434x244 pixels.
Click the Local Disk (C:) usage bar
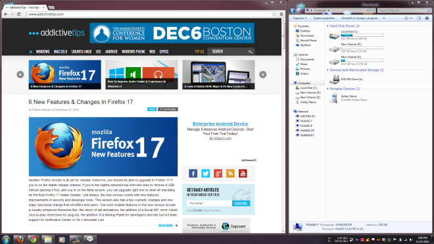[362, 36]
